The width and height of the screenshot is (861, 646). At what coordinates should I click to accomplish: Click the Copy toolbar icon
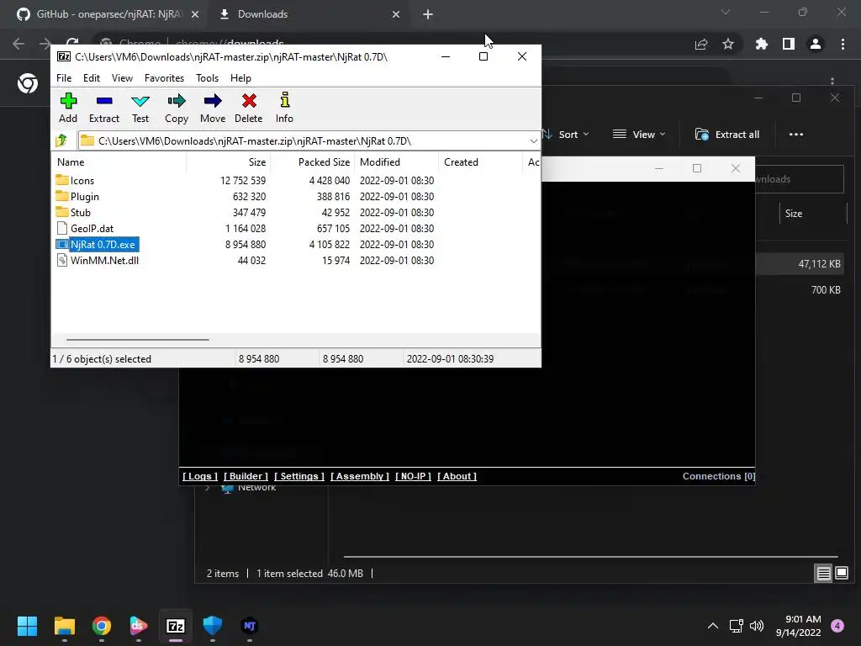177,108
